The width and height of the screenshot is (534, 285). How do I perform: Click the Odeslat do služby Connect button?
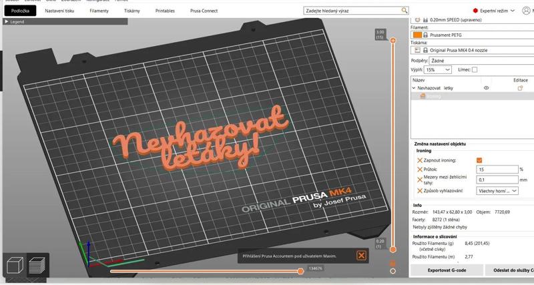[x=510, y=270]
